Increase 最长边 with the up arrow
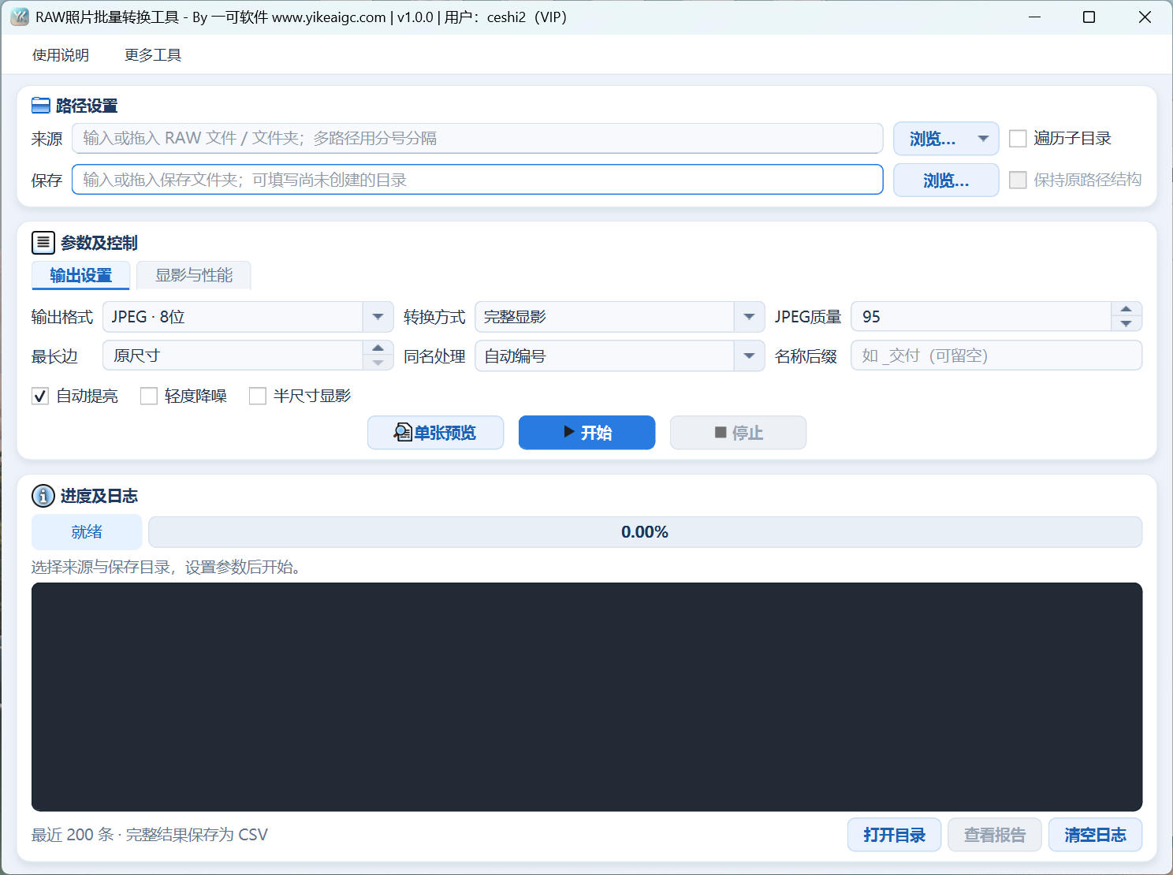 [378, 348]
